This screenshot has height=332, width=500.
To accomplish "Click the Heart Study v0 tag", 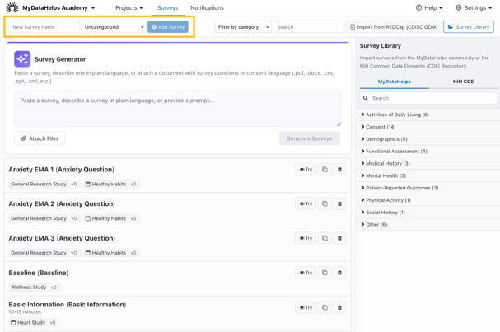I will coord(34,323).
